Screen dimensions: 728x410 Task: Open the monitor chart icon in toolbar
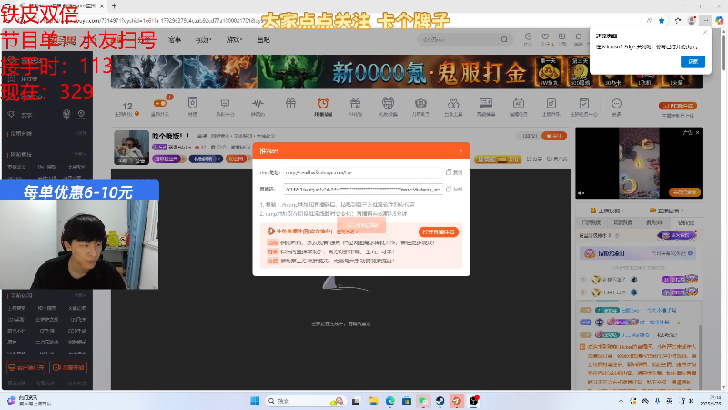[x=225, y=103]
